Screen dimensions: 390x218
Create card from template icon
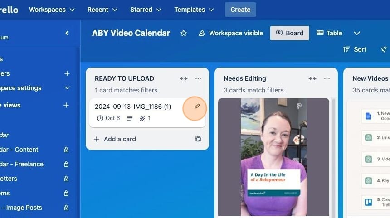pyautogui.click(x=198, y=139)
